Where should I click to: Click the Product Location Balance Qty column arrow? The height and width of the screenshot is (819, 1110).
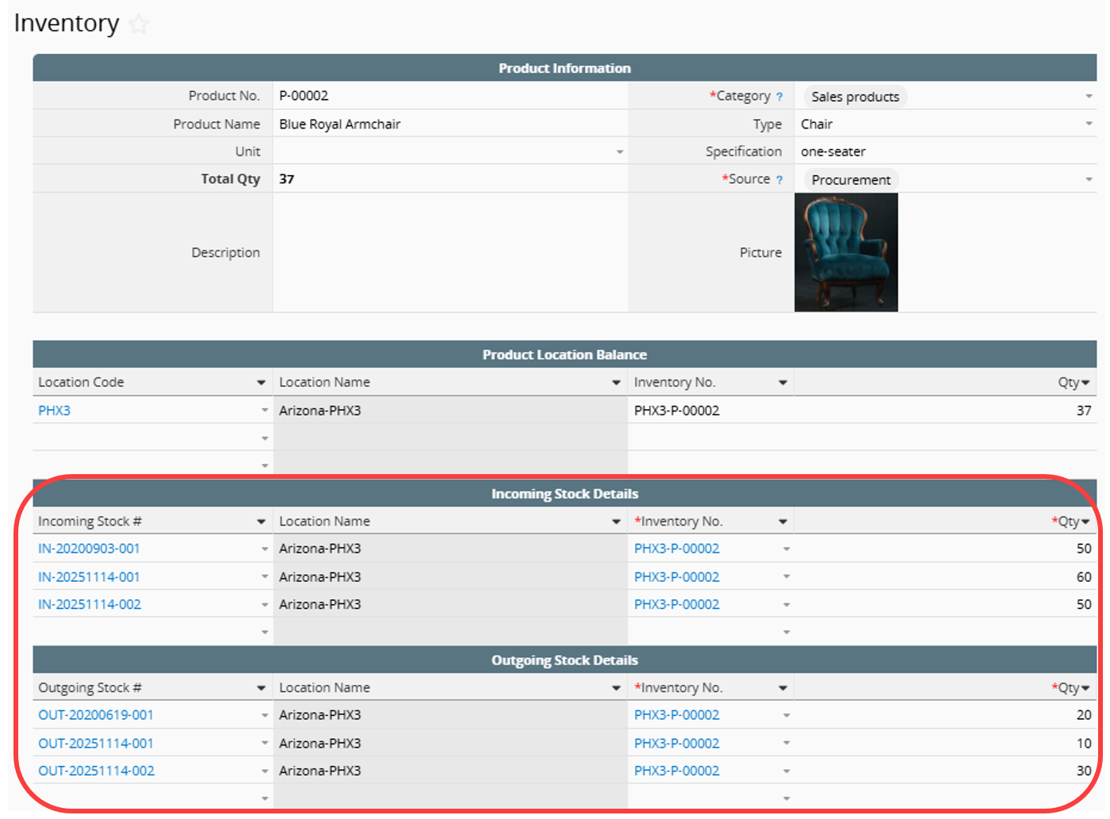point(1085,383)
